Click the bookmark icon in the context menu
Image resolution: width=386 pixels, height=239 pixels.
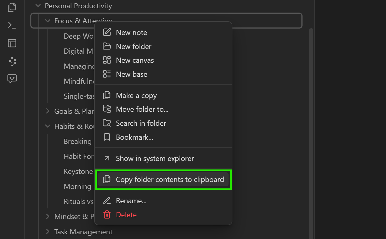(107, 137)
